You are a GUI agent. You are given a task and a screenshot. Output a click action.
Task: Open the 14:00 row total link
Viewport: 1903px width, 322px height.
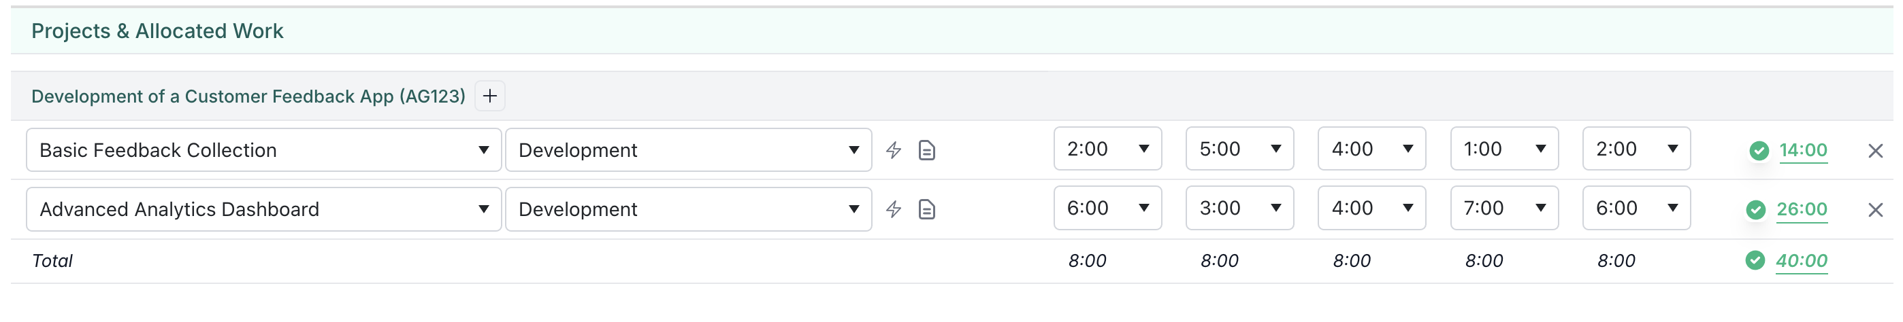(x=1803, y=150)
